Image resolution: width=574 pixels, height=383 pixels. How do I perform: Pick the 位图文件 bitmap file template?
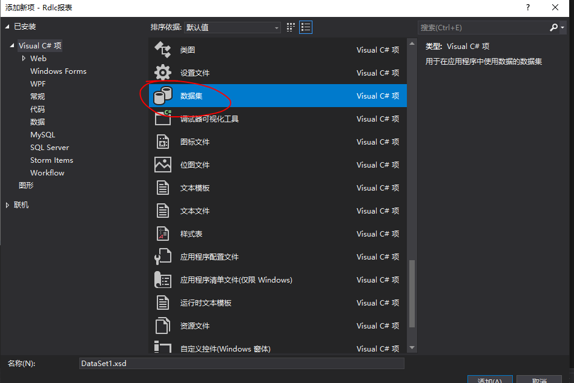click(x=162, y=165)
